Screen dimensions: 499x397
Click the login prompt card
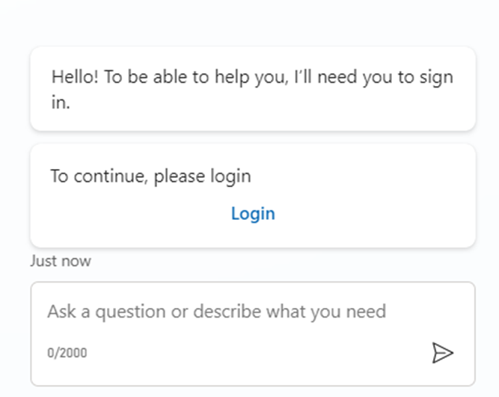(252, 195)
